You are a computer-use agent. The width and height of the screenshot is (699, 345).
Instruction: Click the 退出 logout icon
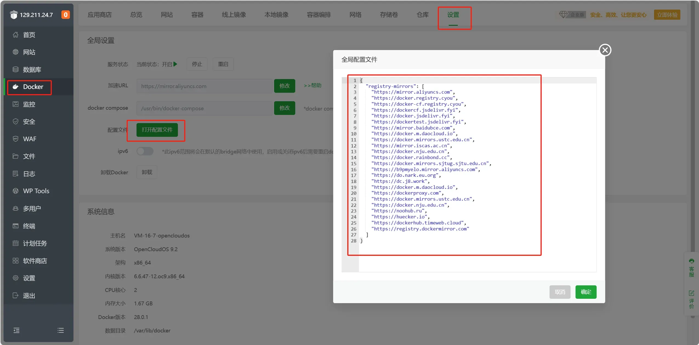[16, 295]
